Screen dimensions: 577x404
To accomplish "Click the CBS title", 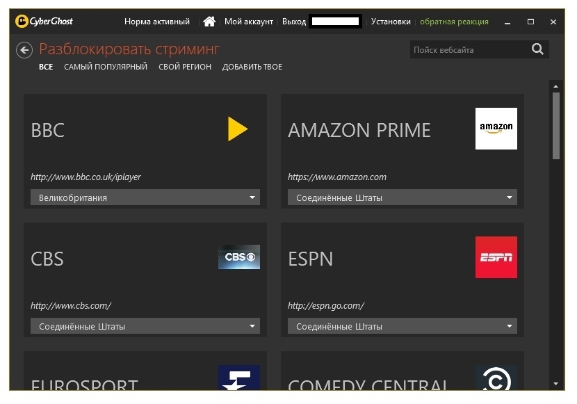I will coord(47,259).
